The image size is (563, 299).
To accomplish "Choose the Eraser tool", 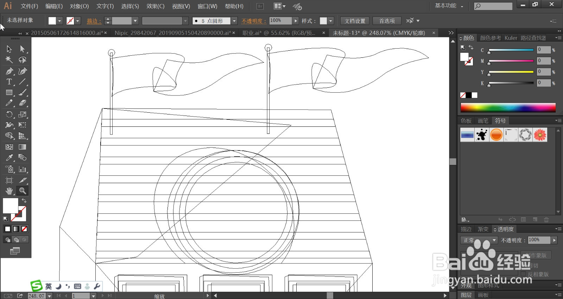I will (x=23, y=103).
